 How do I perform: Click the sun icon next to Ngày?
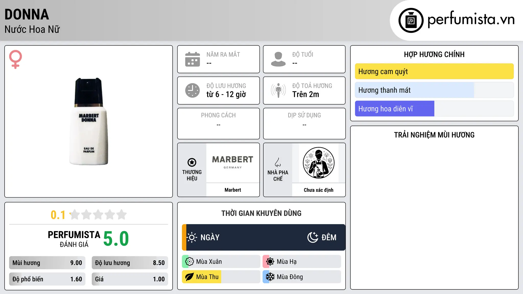coord(192,237)
